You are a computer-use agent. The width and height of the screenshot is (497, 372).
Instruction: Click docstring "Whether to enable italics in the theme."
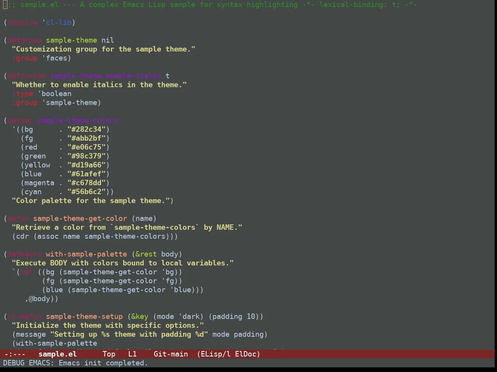99,85
